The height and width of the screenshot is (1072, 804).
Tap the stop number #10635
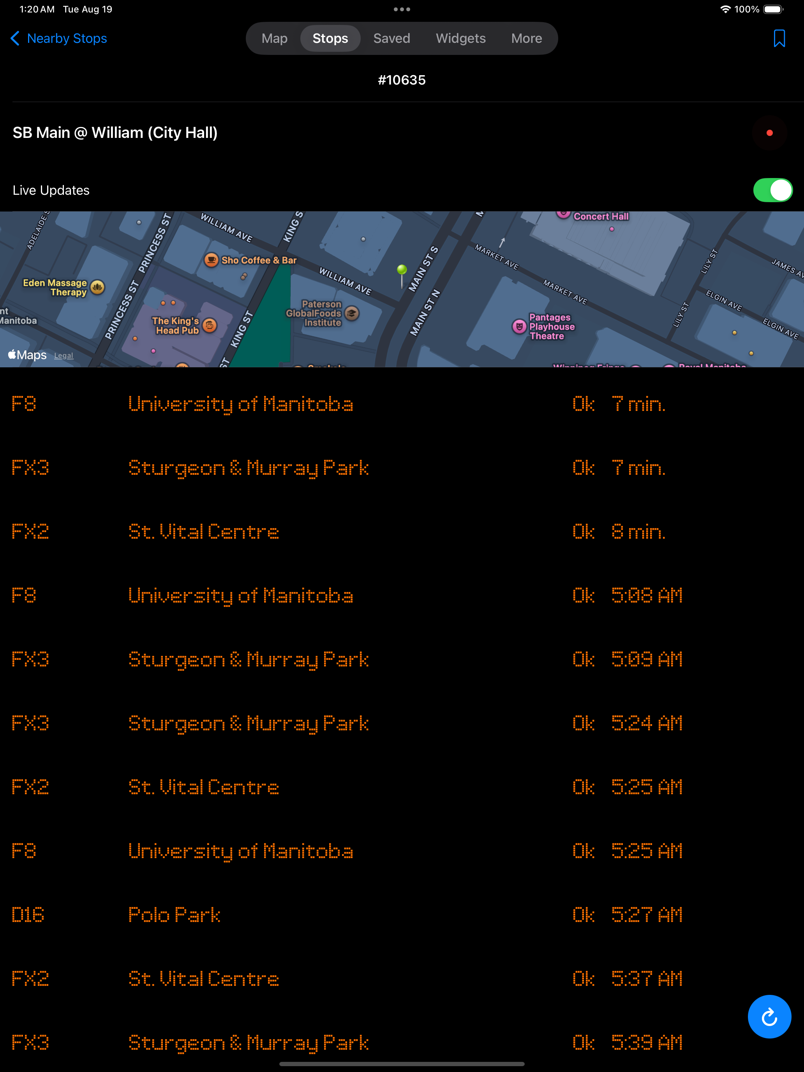402,80
